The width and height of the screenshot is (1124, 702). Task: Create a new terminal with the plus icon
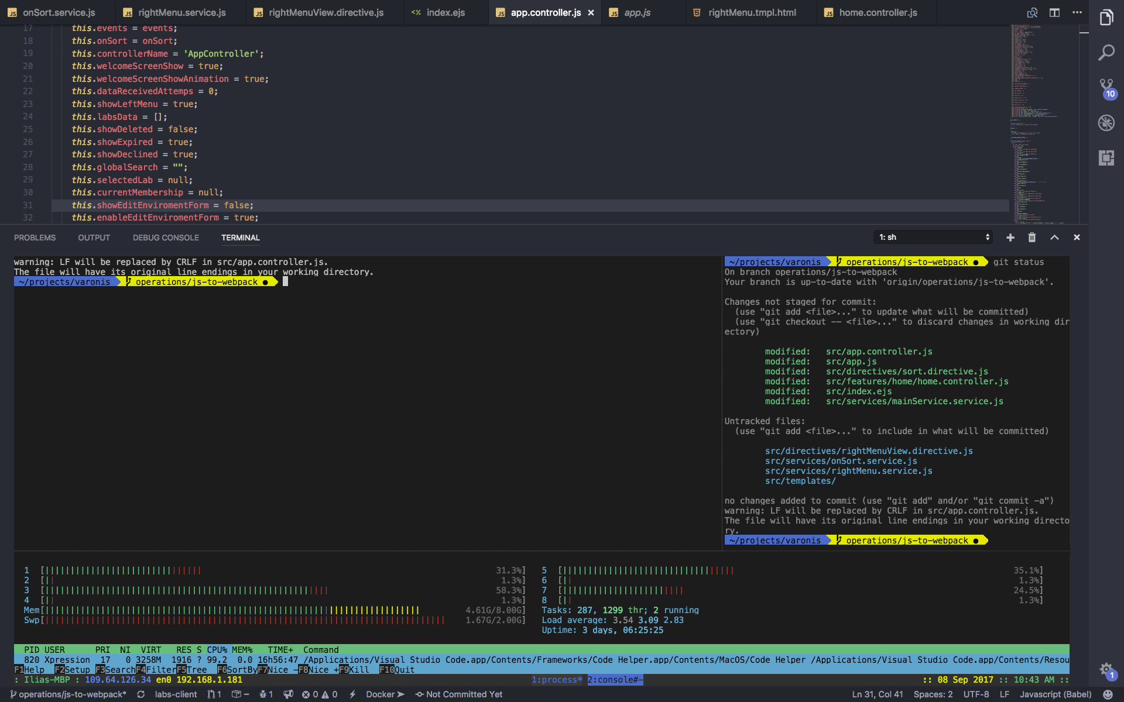(x=1009, y=238)
